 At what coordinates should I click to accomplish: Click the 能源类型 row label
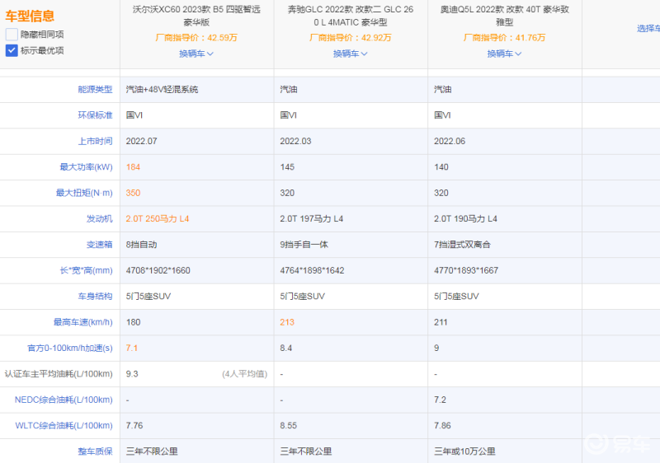point(95,90)
